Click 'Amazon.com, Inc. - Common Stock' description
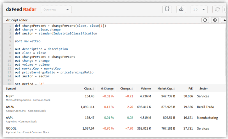Viewport: 228px width, 139px height. pos(26,111)
